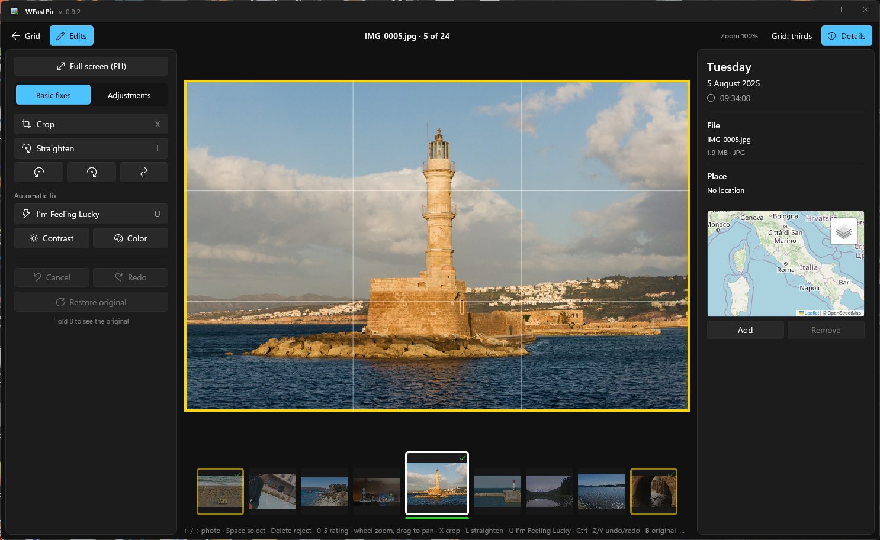Click the Redo button
The height and width of the screenshot is (540, 880).
[130, 277]
